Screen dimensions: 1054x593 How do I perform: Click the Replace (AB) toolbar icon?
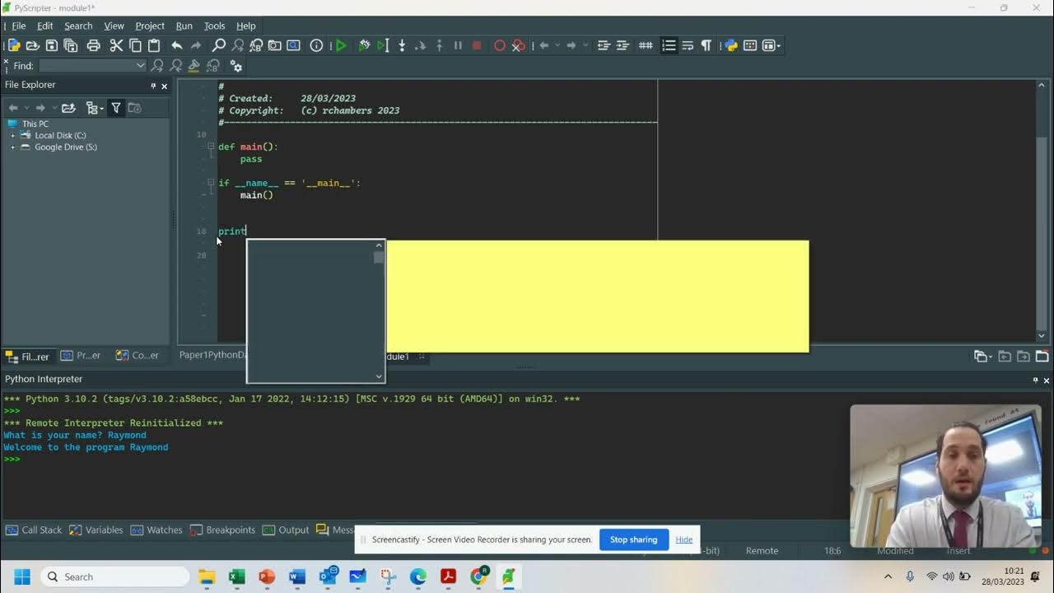coord(256,46)
